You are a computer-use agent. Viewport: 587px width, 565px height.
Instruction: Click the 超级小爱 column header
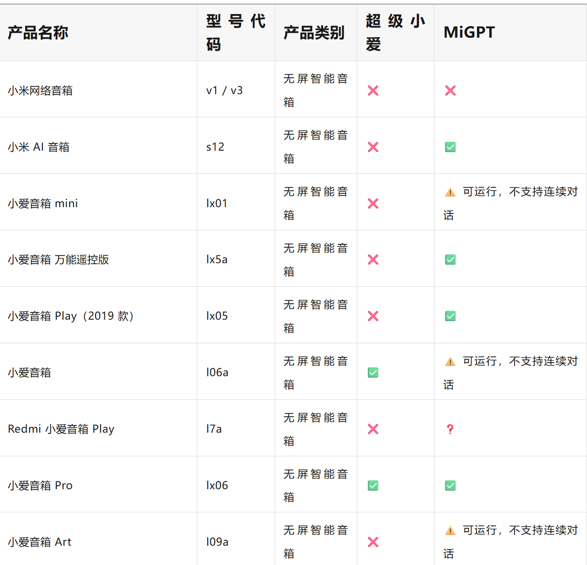395,32
